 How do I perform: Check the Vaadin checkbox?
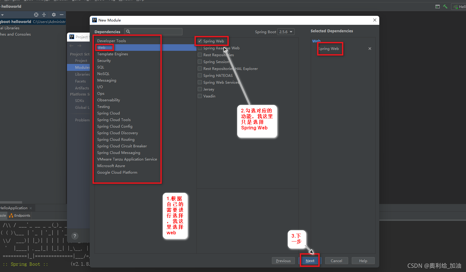pyautogui.click(x=200, y=96)
